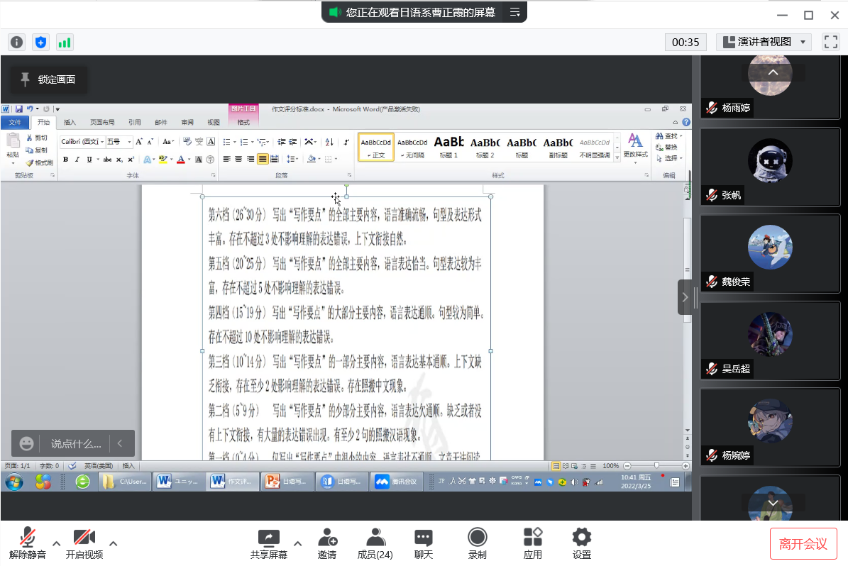Click the Leave Meeting button
Screen dimensions: 848x566
[803, 544]
